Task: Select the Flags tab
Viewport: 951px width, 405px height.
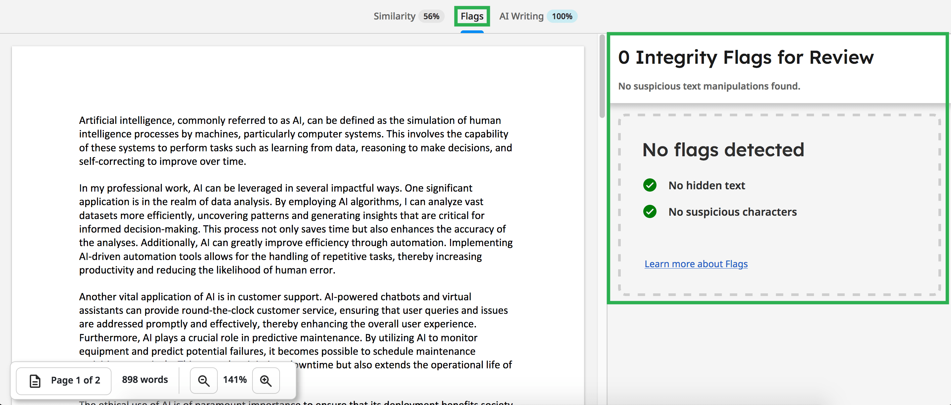Action: [472, 16]
